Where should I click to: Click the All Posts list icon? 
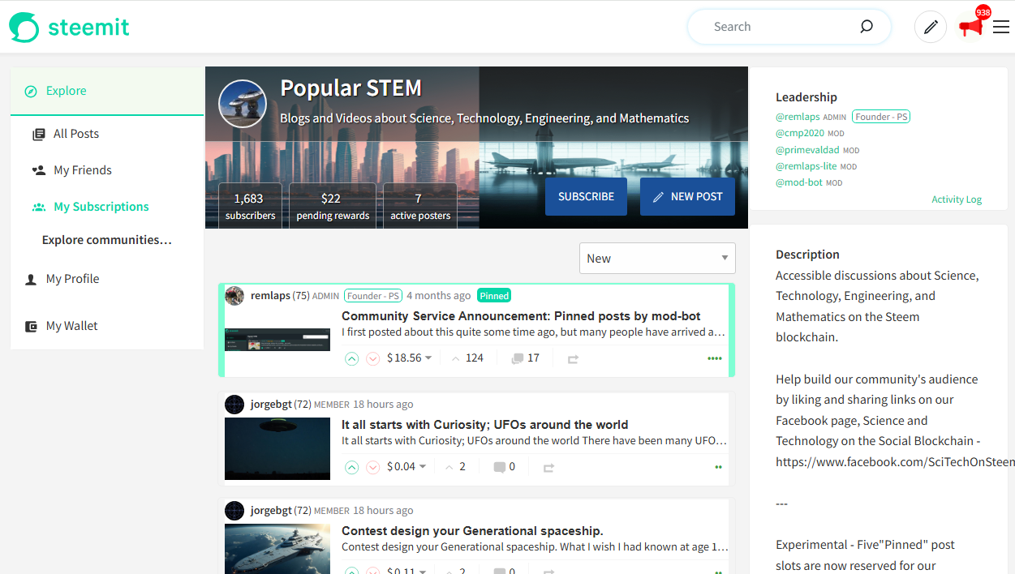(38, 134)
